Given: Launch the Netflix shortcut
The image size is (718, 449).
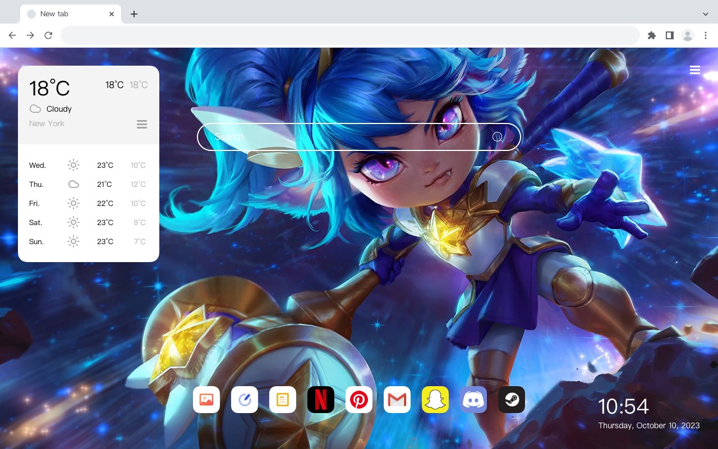Looking at the screenshot, I should coord(321,400).
